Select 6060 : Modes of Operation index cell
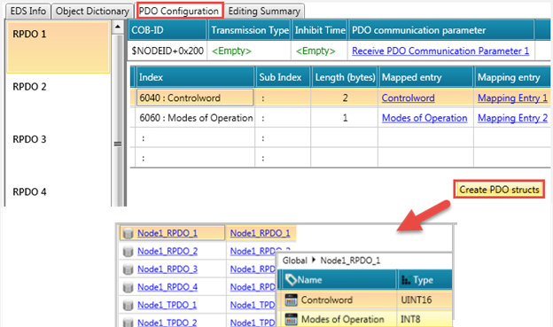 [x=195, y=118]
